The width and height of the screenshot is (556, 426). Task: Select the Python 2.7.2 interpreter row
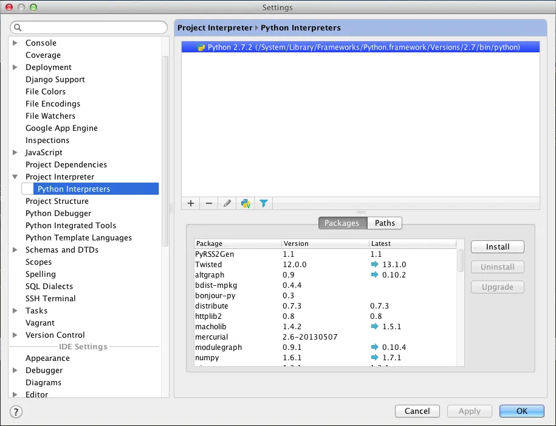(360, 47)
